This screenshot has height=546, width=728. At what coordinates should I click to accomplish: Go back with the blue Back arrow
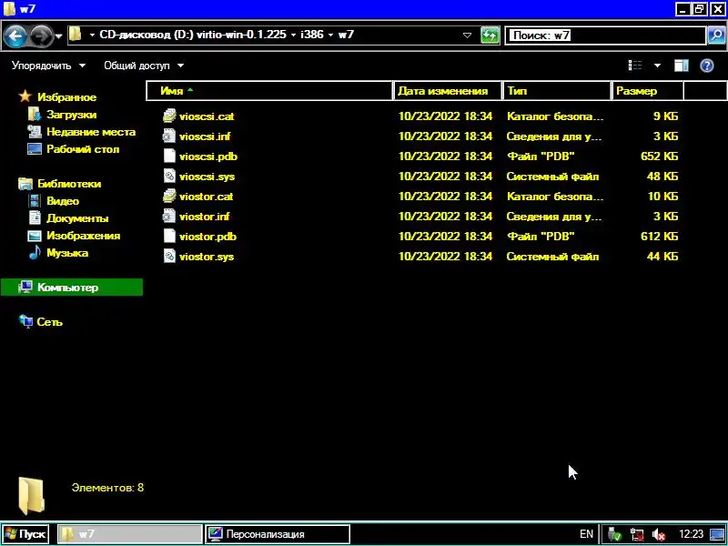(x=15, y=35)
